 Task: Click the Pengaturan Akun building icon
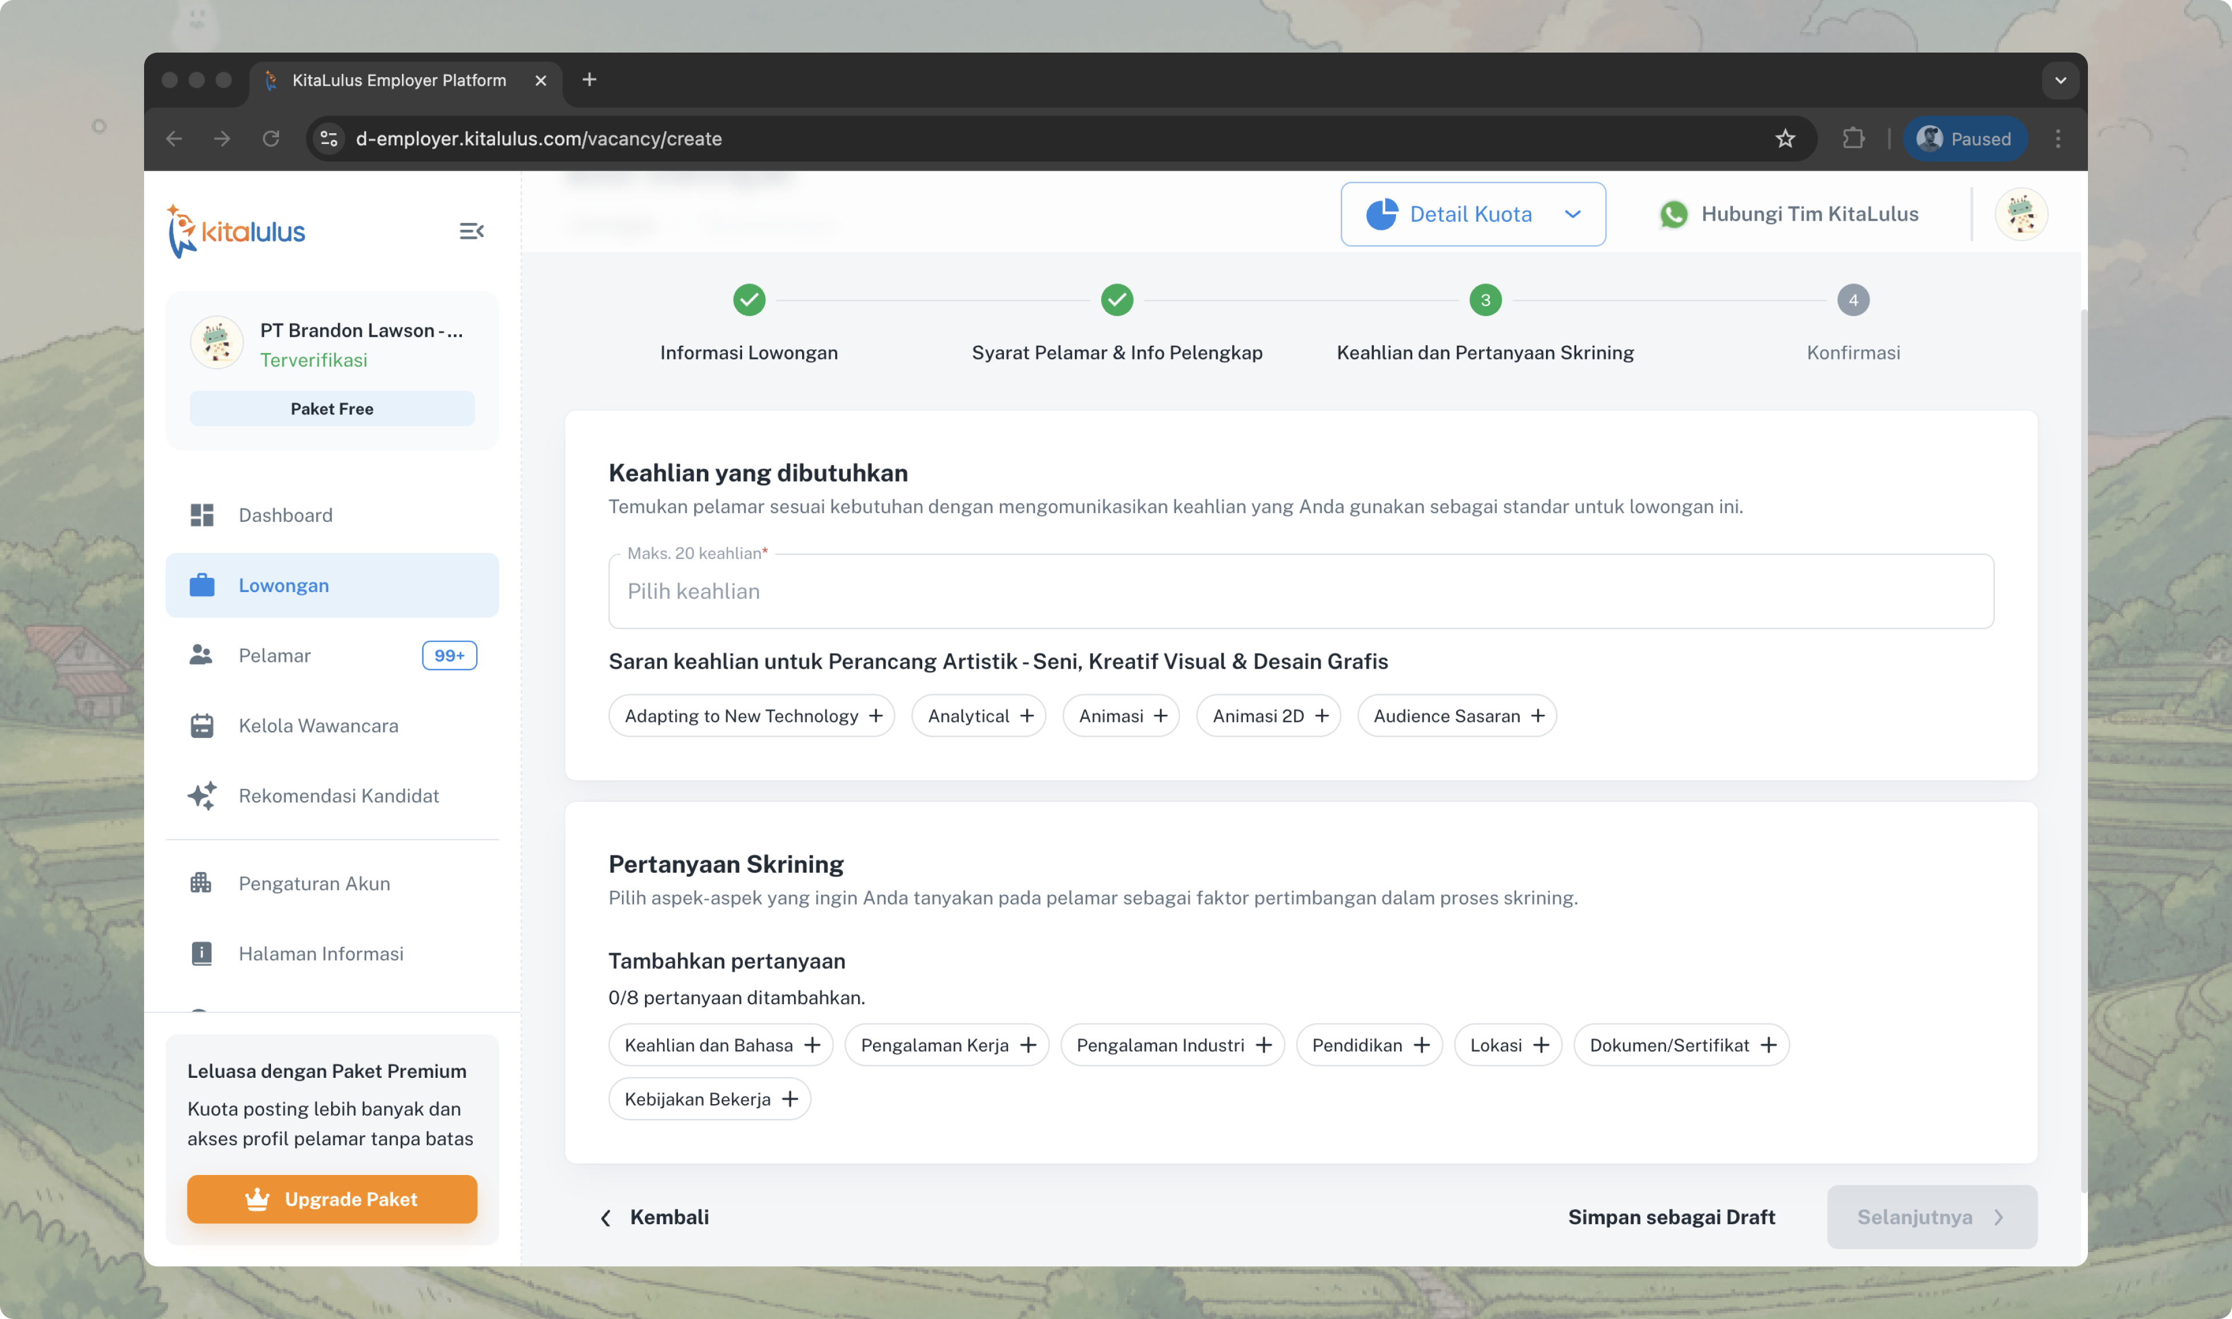(x=201, y=884)
